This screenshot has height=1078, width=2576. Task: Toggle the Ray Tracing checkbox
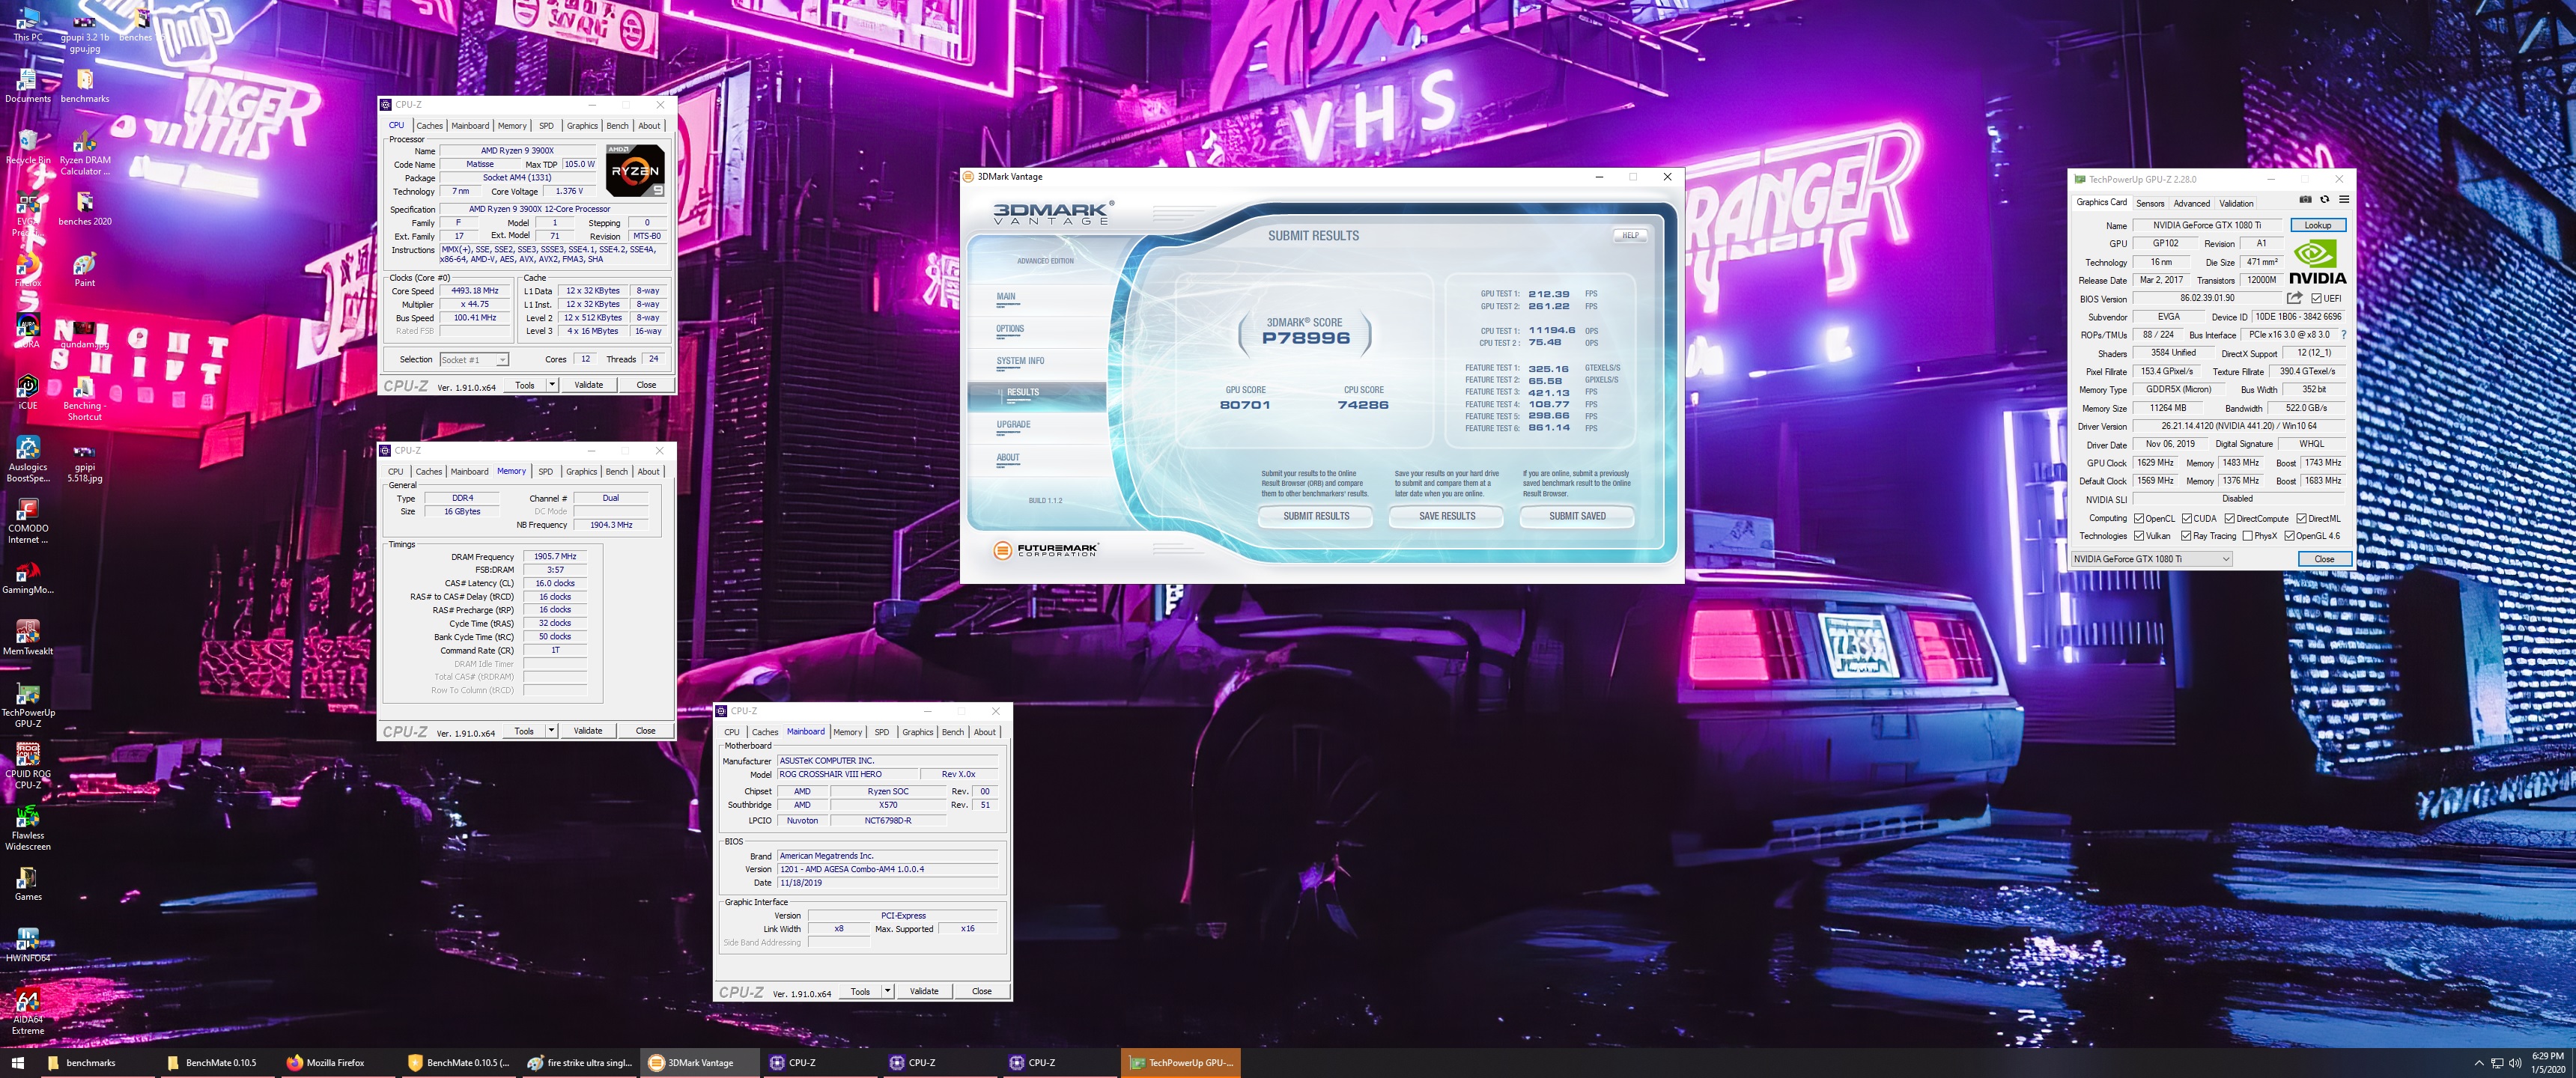pos(2186,536)
